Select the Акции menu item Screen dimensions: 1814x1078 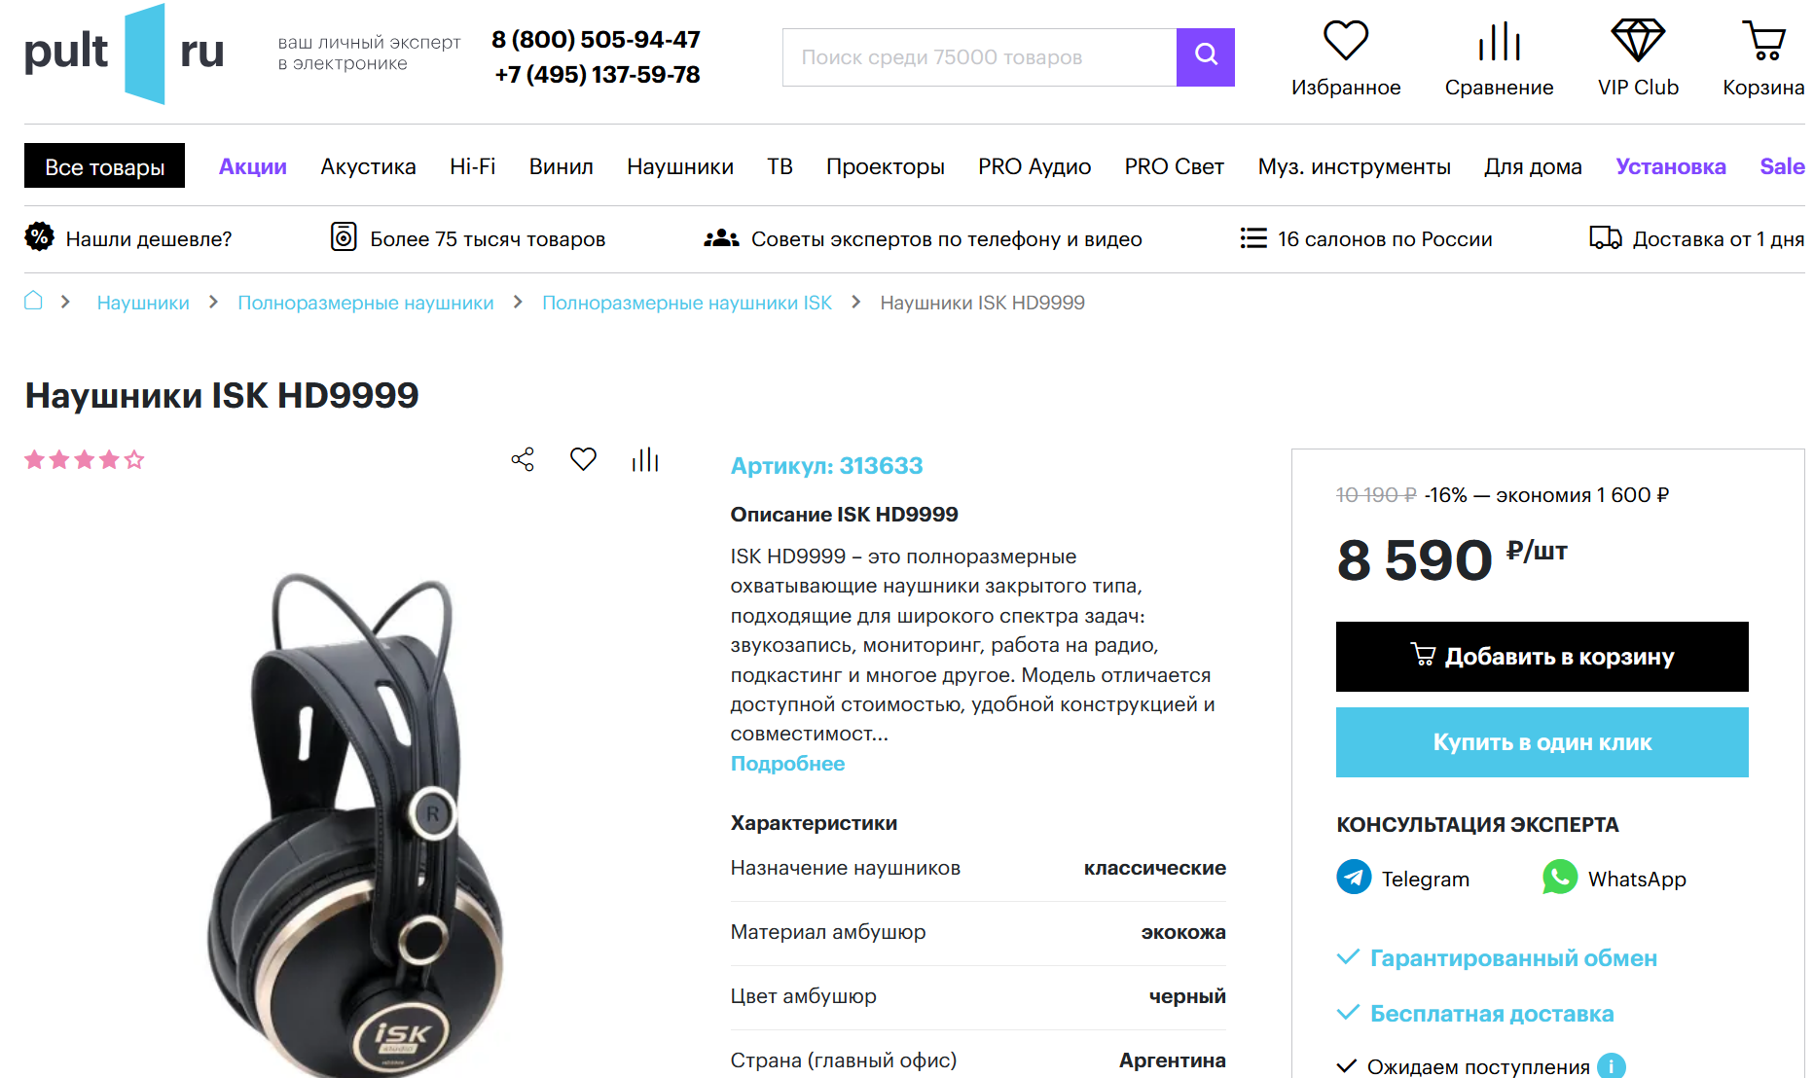[253, 166]
